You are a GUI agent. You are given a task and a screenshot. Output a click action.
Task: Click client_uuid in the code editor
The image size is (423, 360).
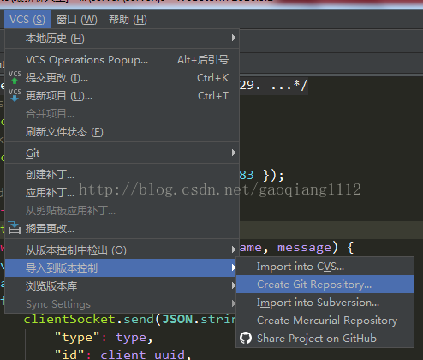(x=142, y=355)
